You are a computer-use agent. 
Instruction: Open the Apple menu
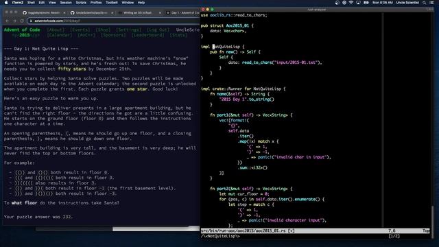click(x=6, y=3)
